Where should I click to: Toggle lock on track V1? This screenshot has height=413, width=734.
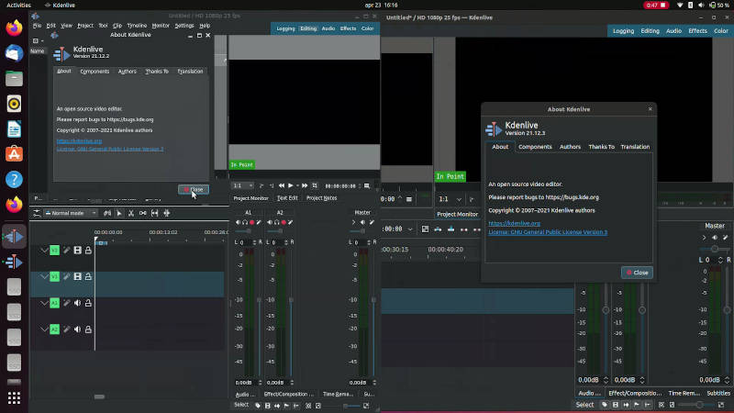tap(88, 277)
